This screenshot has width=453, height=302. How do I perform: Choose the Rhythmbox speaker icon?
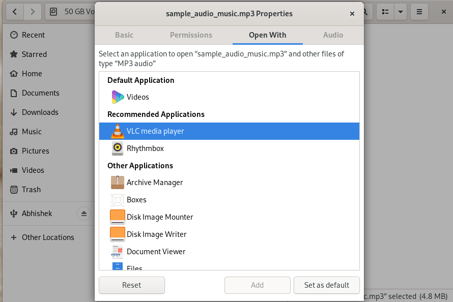118,148
